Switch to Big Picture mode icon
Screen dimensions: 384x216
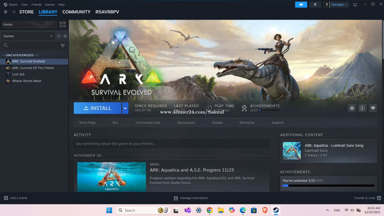click(x=355, y=5)
